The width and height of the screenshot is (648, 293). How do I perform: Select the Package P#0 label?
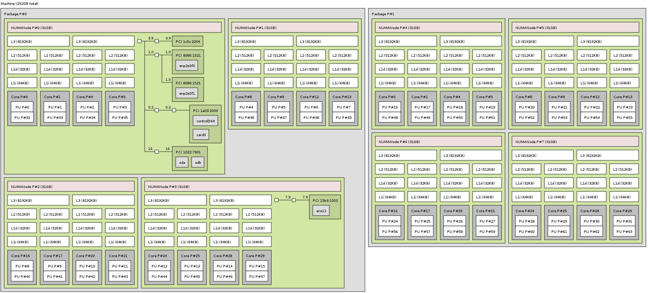coord(16,14)
